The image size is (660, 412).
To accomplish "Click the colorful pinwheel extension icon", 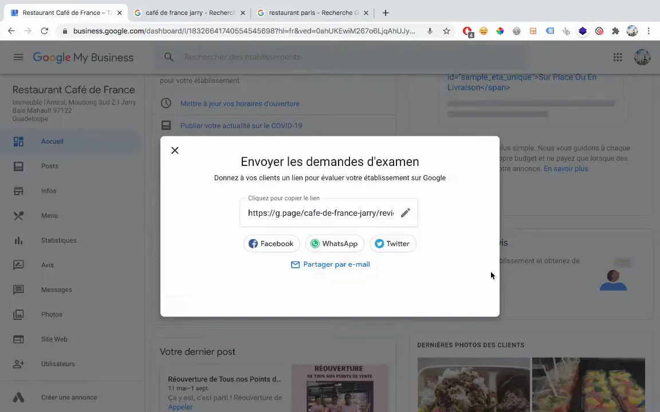I will coord(500,31).
